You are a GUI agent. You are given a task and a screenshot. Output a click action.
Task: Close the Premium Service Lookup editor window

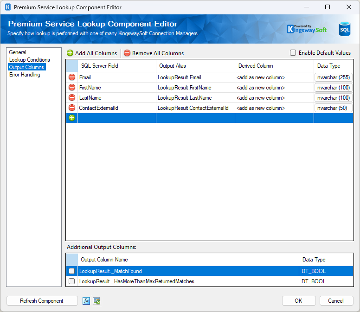(x=349, y=7)
